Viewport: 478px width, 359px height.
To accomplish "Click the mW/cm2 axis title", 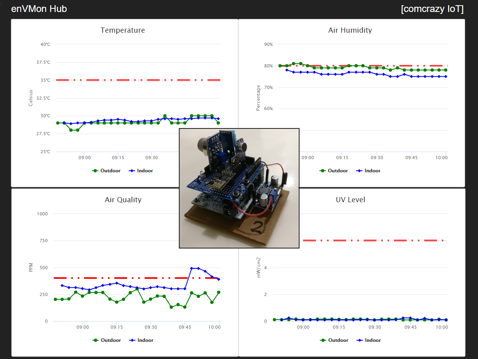I will pos(259,268).
